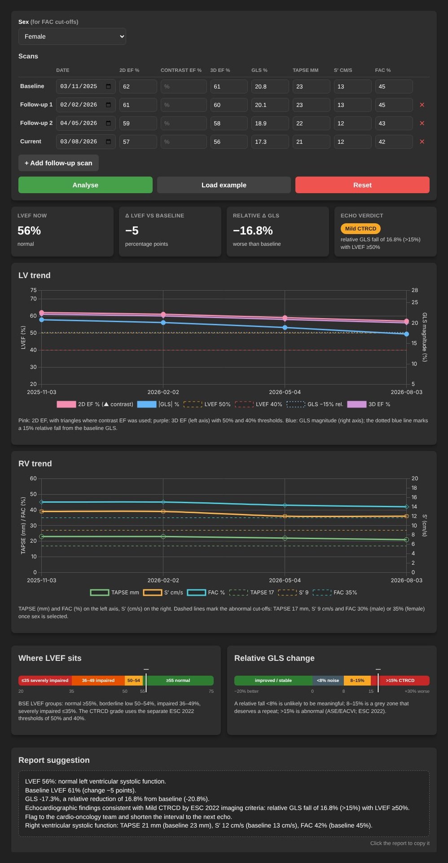The width and height of the screenshot is (448, 863).
Task: Edit the Current scan 3D EF % field
Action: [x=229, y=142]
